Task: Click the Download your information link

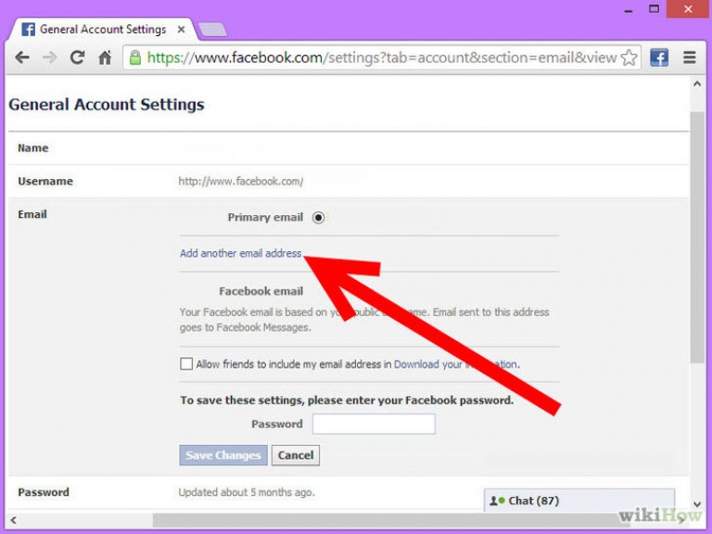Action: pyautogui.click(x=455, y=364)
